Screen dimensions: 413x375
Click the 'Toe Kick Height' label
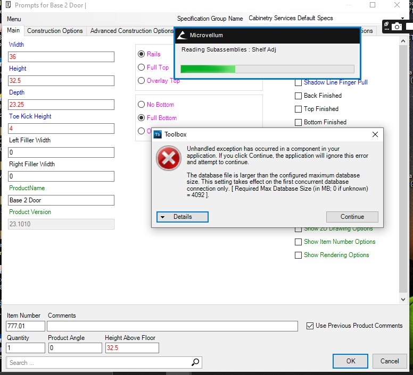(30, 116)
